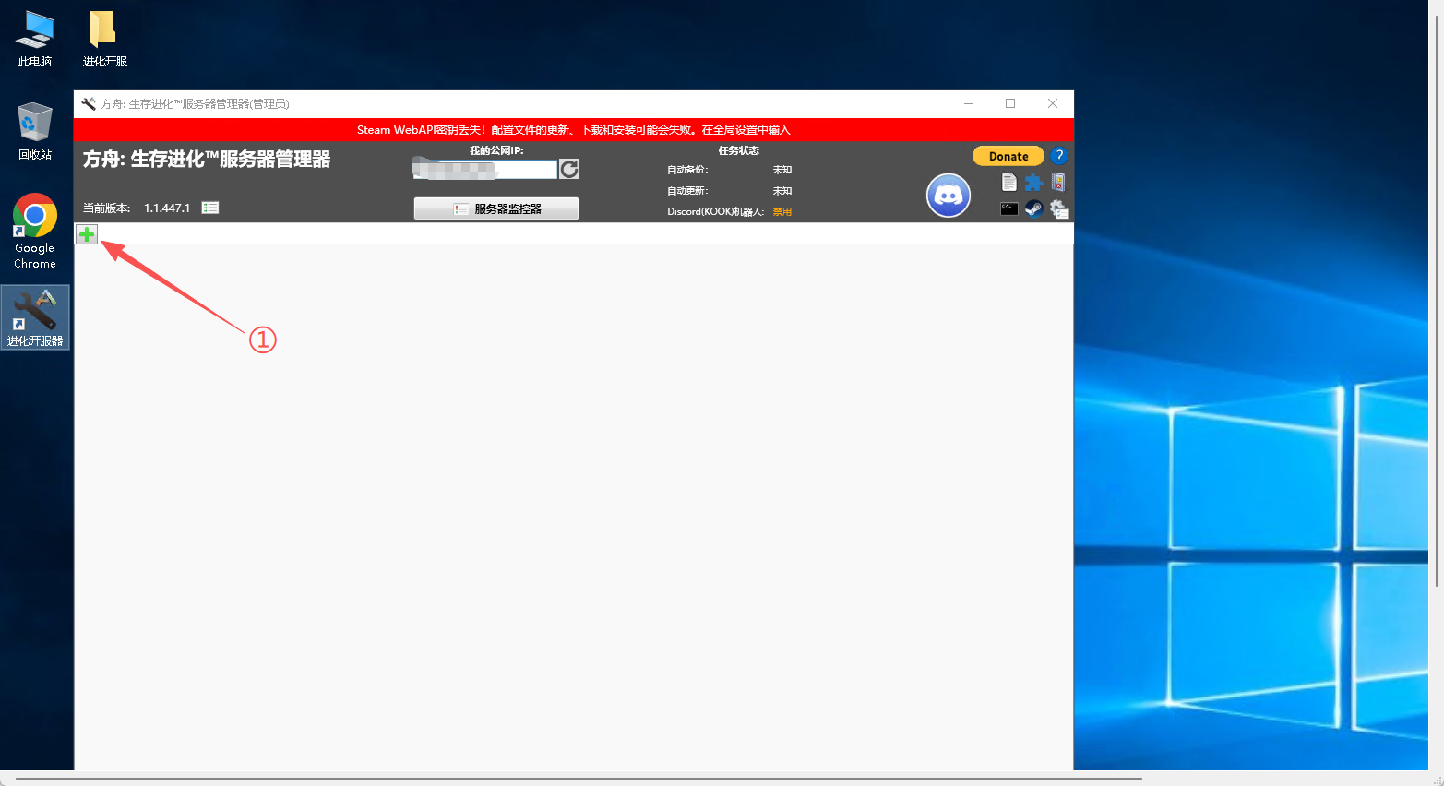Click the 任务状态 heading
Screen dimensions: 1444x786
pos(739,150)
